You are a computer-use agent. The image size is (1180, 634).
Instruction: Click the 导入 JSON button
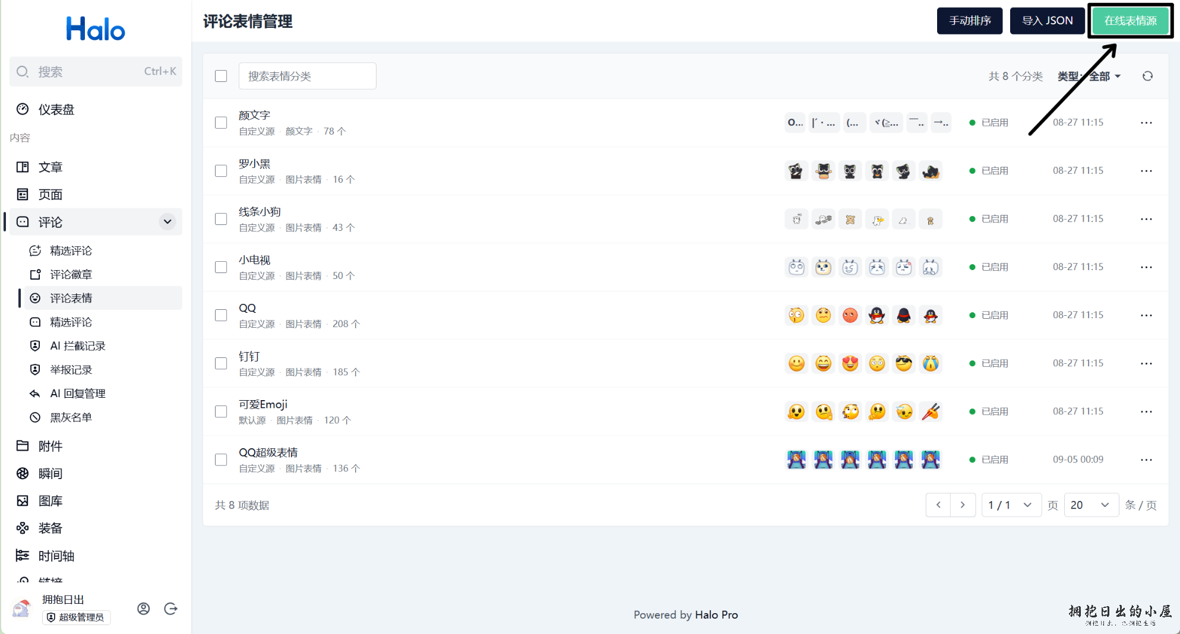[x=1047, y=21]
